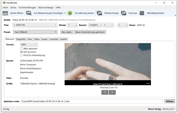Open Vorschau preview icon
The height and width of the screenshot is (113, 178).
pyautogui.click(x=123, y=13)
